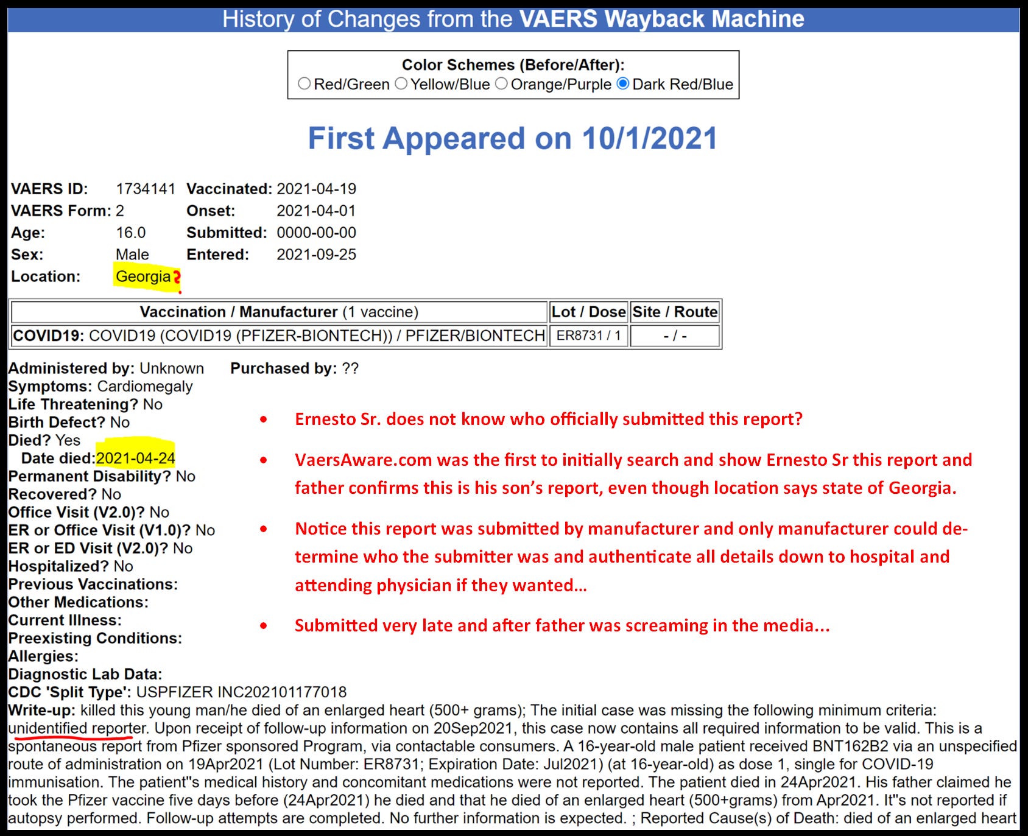Click the red 'Submitted very late' note
Viewport: 1028px width, 836px height.
[x=562, y=625]
